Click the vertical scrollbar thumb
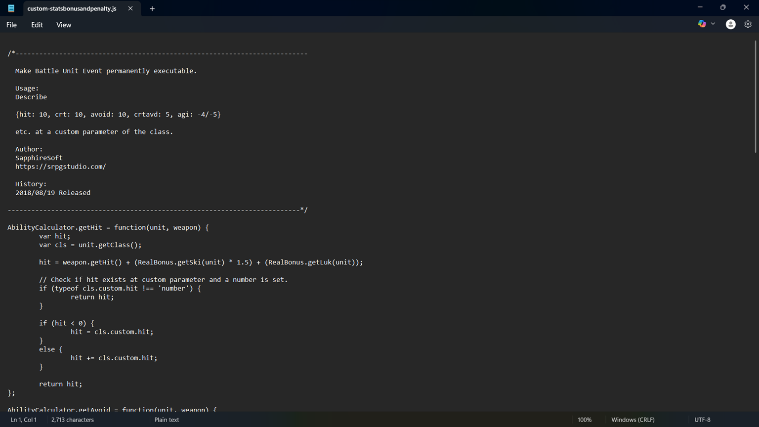Image resolution: width=759 pixels, height=427 pixels. tap(756, 96)
